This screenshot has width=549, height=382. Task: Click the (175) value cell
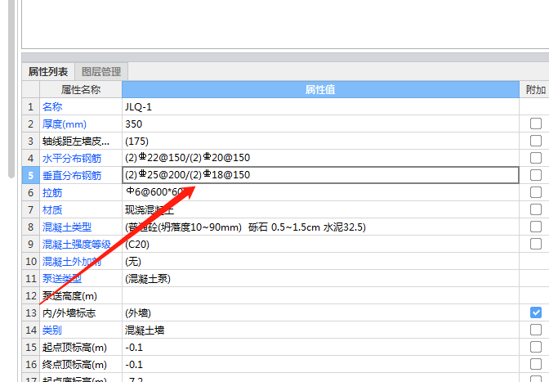pyautogui.click(x=320, y=141)
